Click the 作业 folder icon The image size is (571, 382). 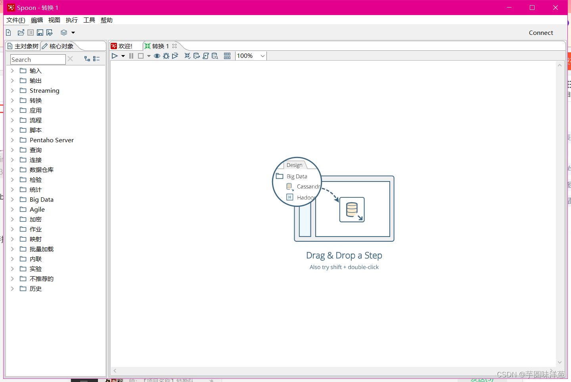pyautogui.click(x=23, y=229)
